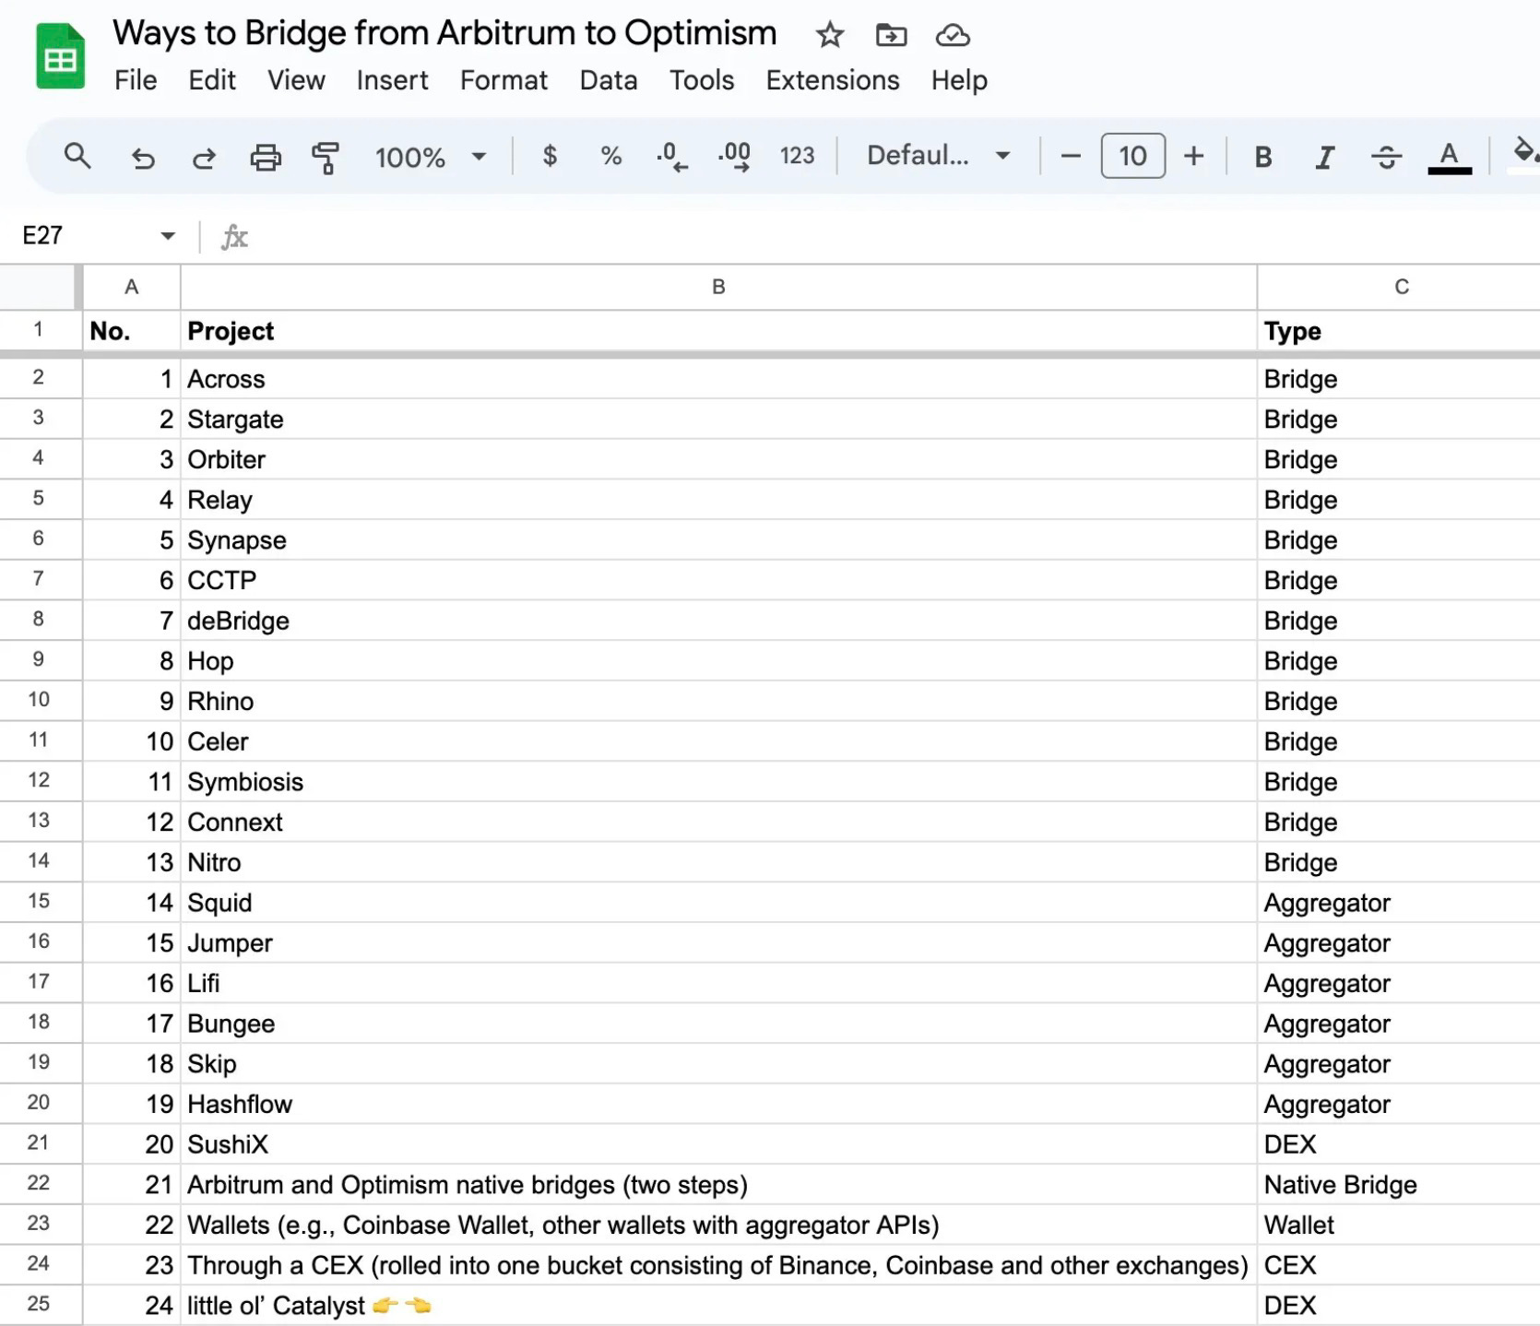Select the Native Bridge type cell
1540x1326 pixels.
(1399, 1185)
